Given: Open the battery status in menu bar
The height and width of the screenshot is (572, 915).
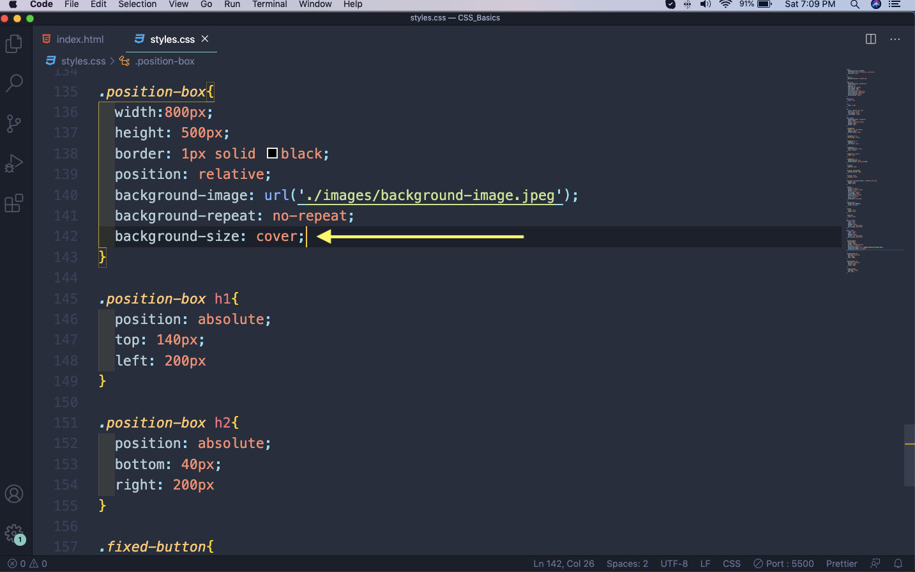Looking at the screenshot, I should [x=756, y=4].
